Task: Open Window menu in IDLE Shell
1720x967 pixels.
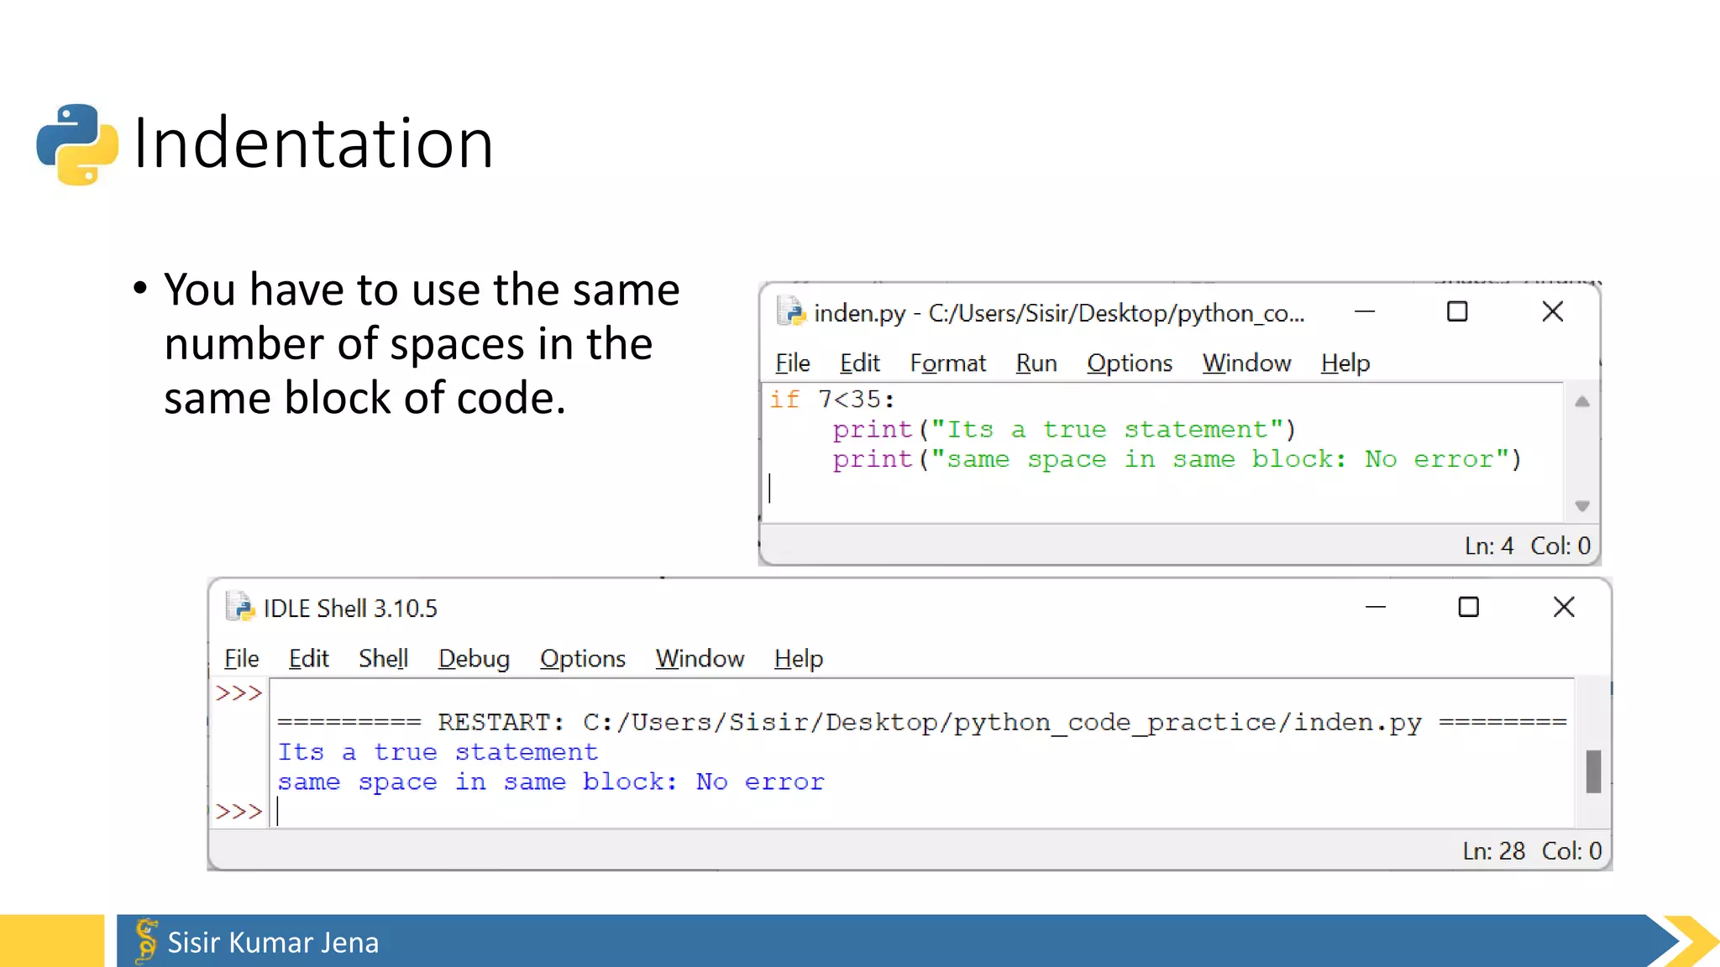Action: pos(700,658)
